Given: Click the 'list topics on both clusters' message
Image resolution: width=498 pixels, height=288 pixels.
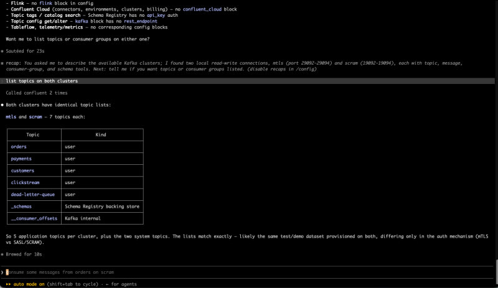Looking at the screenshot, I should click(x=42, y=81).
